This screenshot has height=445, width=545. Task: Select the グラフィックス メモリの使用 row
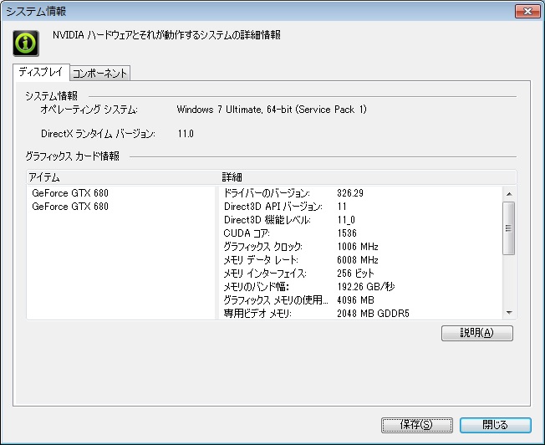361,300
